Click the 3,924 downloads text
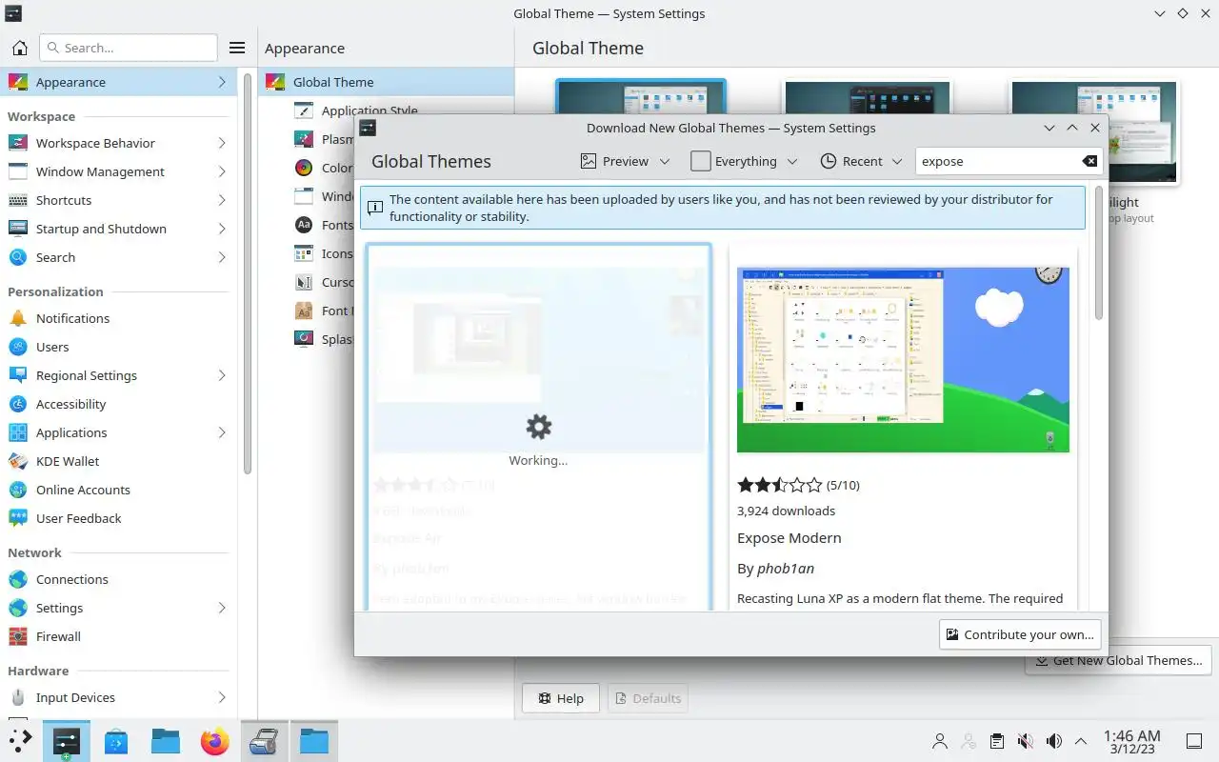 [x=786, y=511]
